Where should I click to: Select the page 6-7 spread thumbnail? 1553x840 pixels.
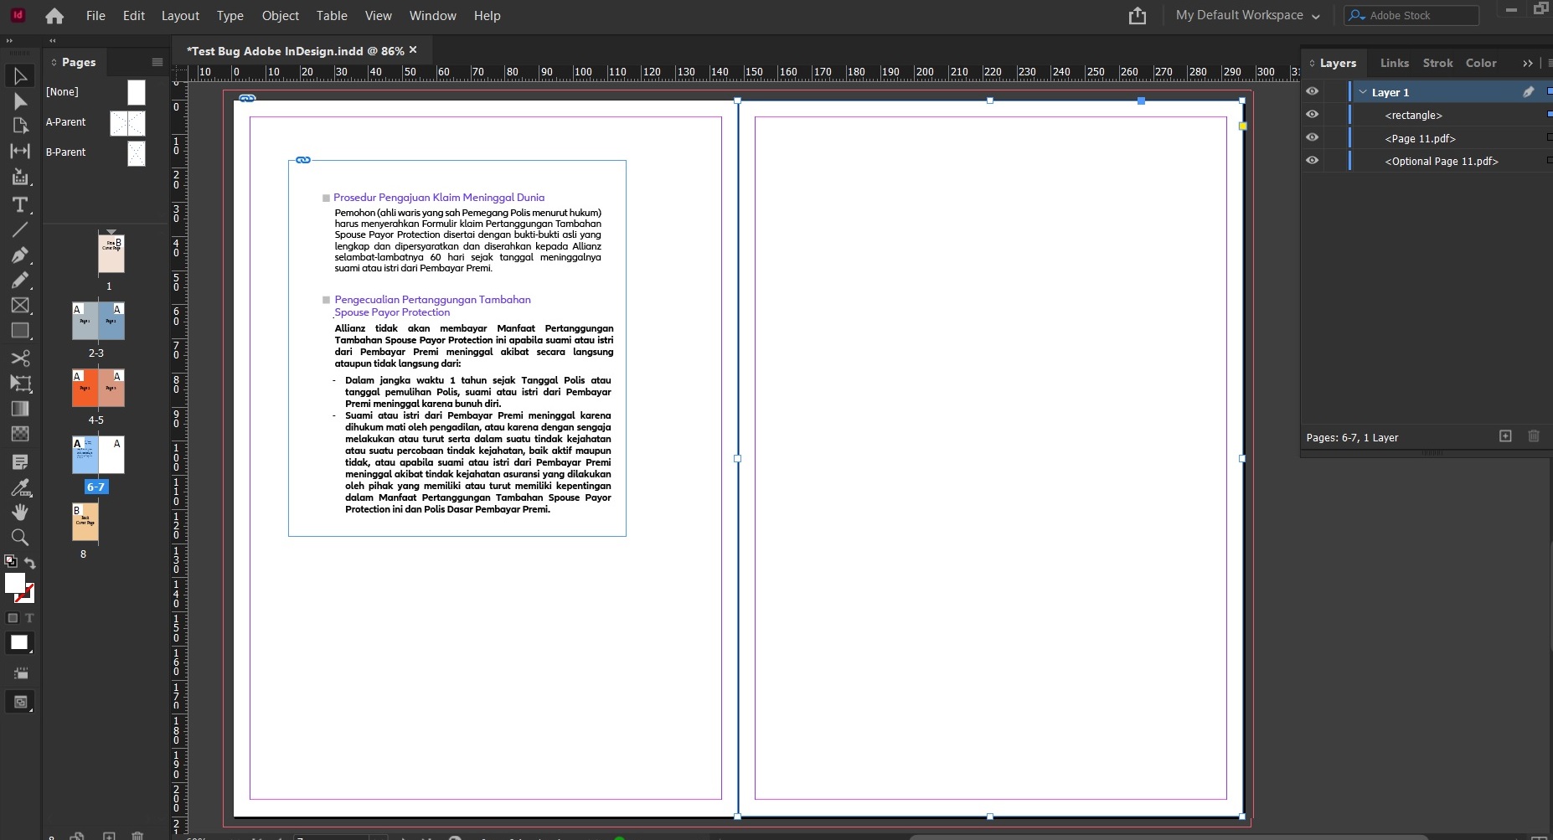(97, 455)
